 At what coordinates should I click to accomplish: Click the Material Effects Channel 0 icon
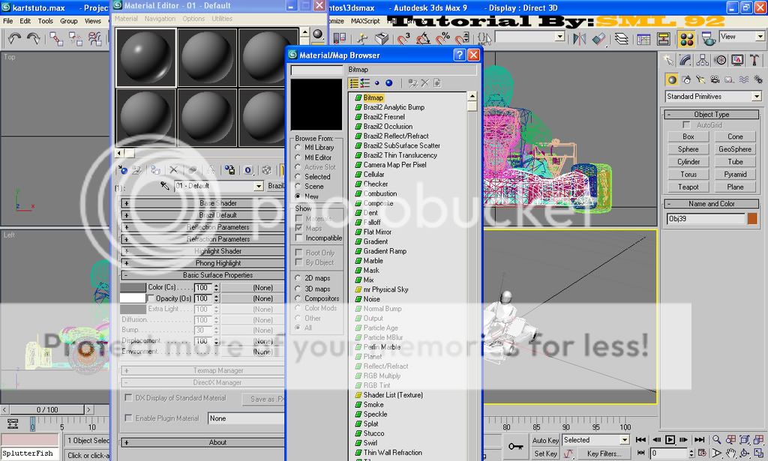pyautogui.click(x=247, y=170)
